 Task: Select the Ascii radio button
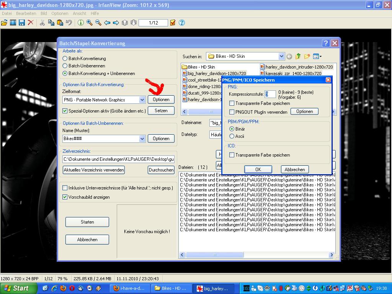click(232, 136)
